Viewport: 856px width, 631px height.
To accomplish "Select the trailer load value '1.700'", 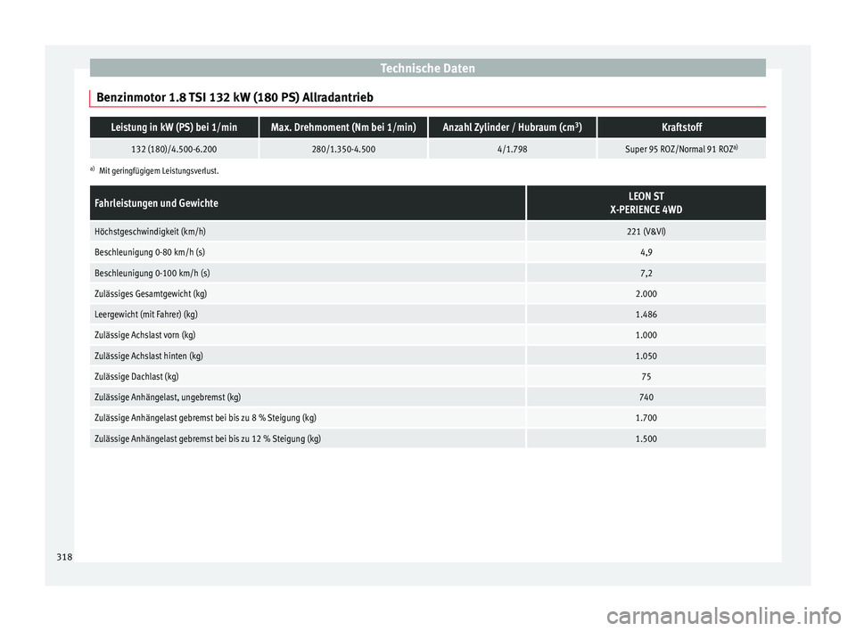I will coord(646,418).
